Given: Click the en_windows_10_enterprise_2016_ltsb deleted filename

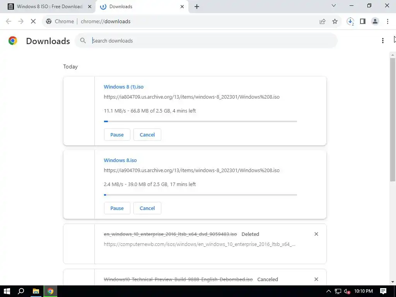Looking at the screenshot, I should pyautogui.click(x=170, y=234).
